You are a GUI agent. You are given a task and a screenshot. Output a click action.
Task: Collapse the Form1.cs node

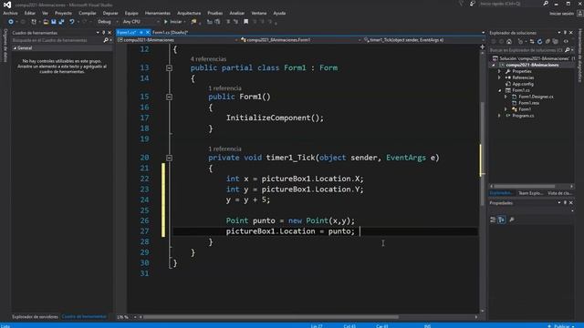(x=500, y=90)
